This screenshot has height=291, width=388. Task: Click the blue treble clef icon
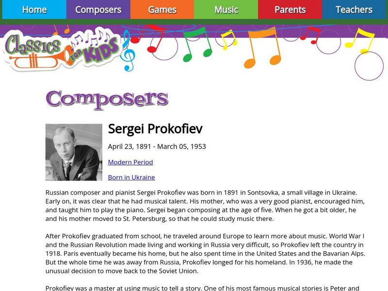click(128, 50)
